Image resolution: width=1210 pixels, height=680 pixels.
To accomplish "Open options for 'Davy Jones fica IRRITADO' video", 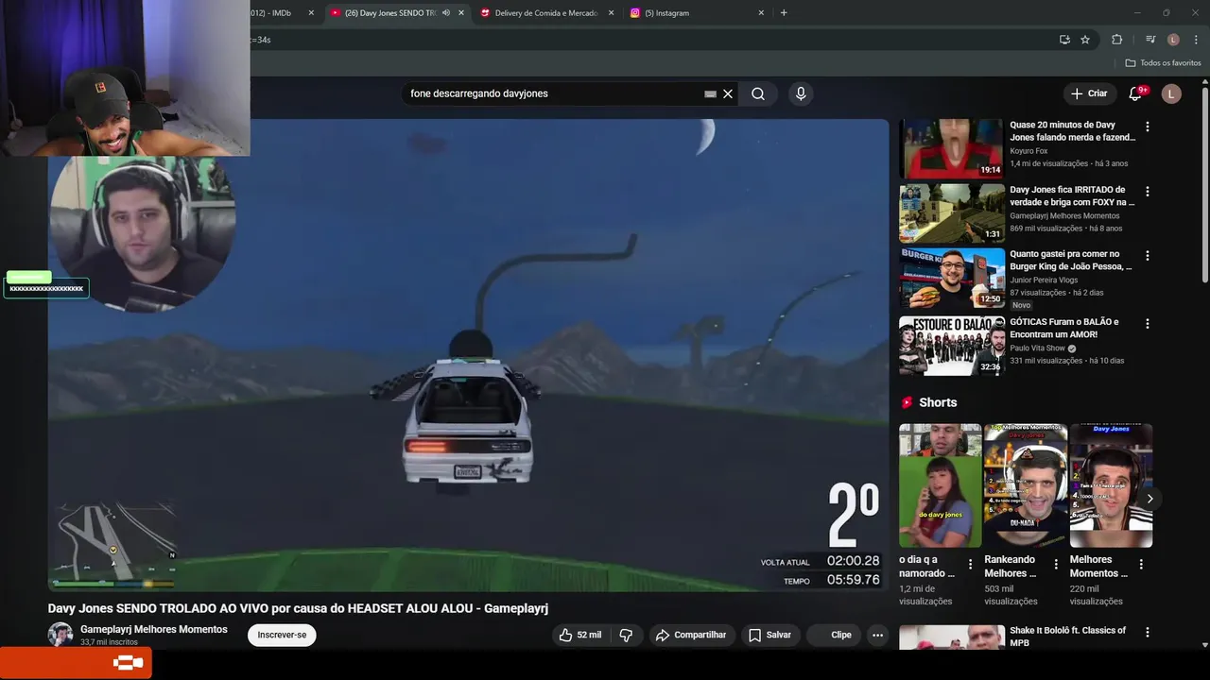I will click(1148, 191).
